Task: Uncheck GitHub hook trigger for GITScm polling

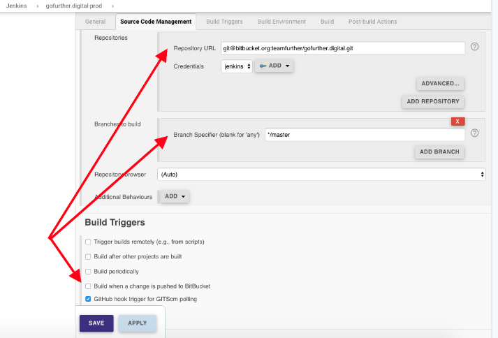Action: (88, 299)
